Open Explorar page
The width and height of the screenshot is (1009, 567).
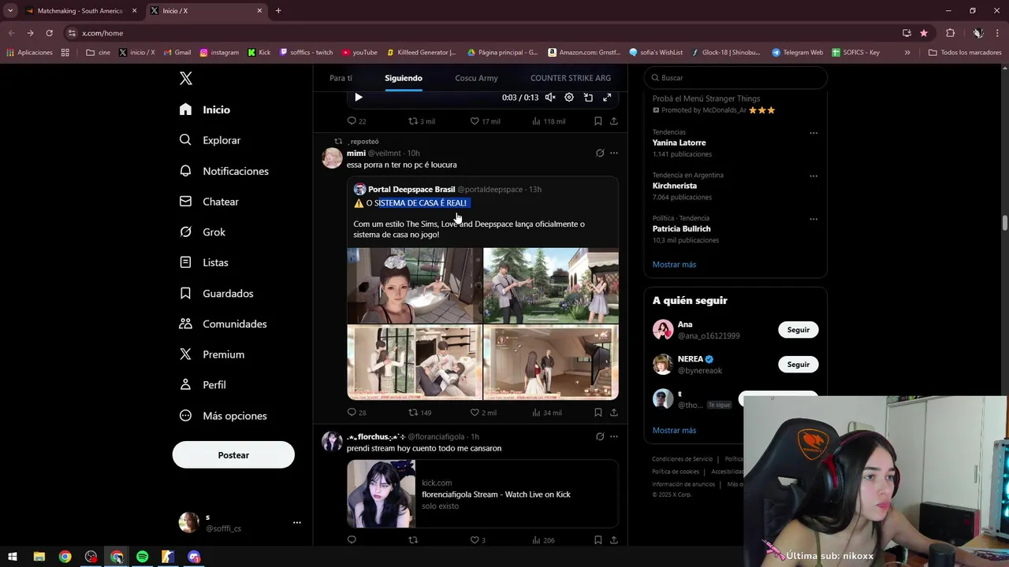coord(210,140)
